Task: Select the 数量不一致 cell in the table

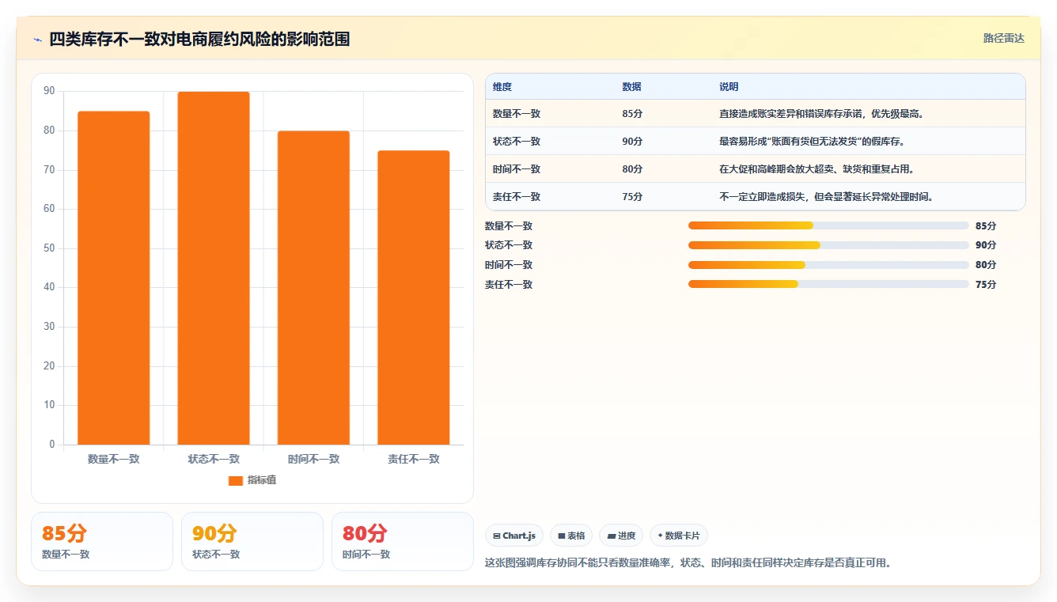Action: 517,113
